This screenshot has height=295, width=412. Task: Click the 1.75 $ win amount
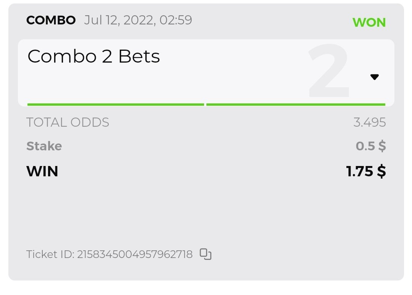(366, 171)
